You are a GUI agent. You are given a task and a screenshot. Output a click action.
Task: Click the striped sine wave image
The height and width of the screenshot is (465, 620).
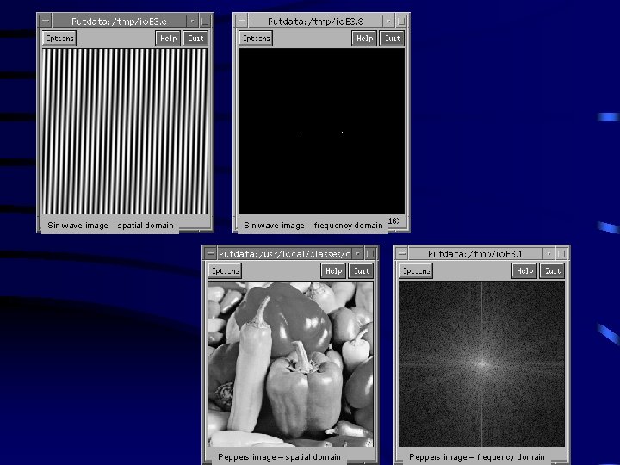[125, 132]
